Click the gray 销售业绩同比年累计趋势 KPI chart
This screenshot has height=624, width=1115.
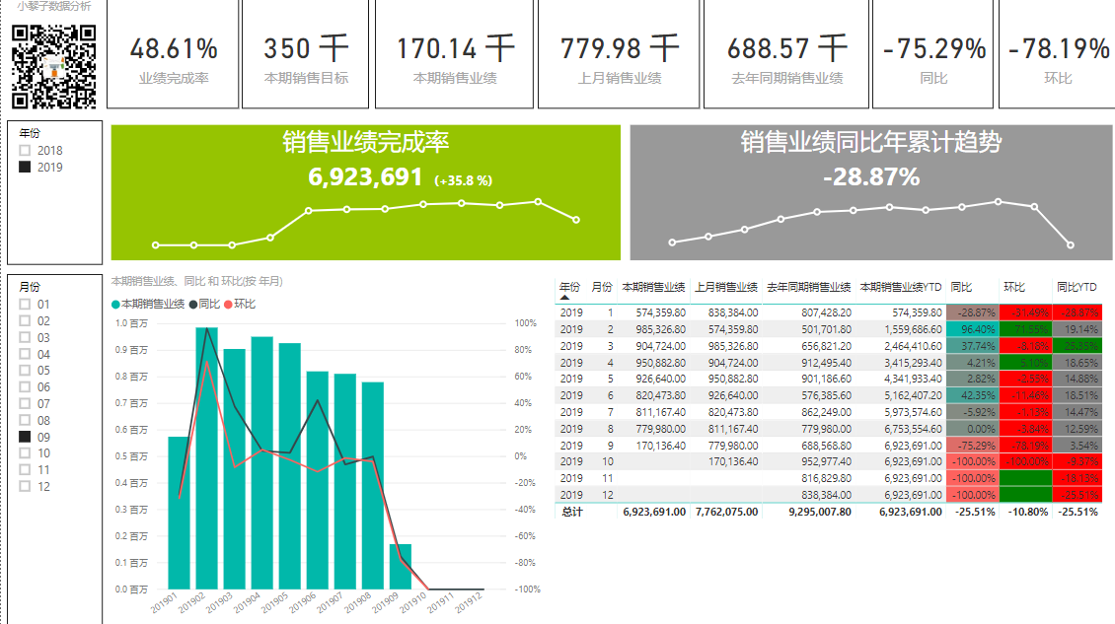click(x=871, y=192)
